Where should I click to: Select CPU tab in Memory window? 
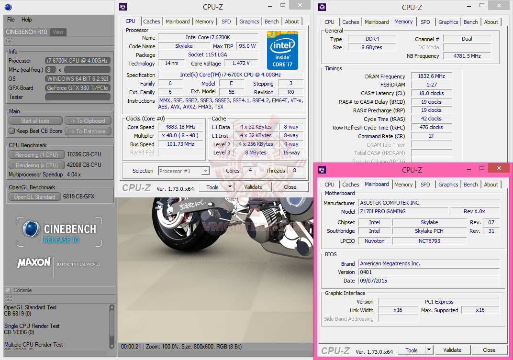(329, 22)
